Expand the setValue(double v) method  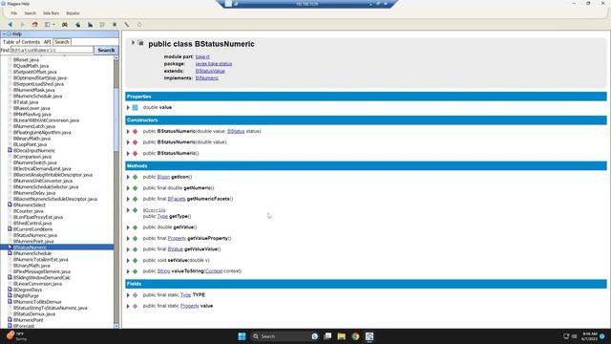click(128, 261)
